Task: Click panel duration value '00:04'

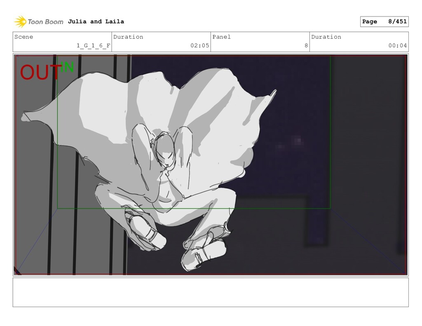Action: [398, 45]
